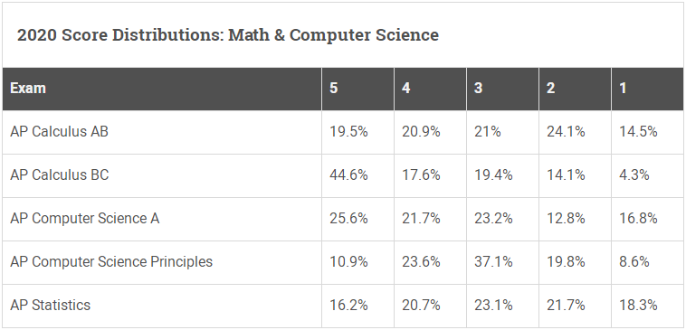Click the 'AP Statistics' row label
The height and width of the screenshot is (330, 686).
51,305
